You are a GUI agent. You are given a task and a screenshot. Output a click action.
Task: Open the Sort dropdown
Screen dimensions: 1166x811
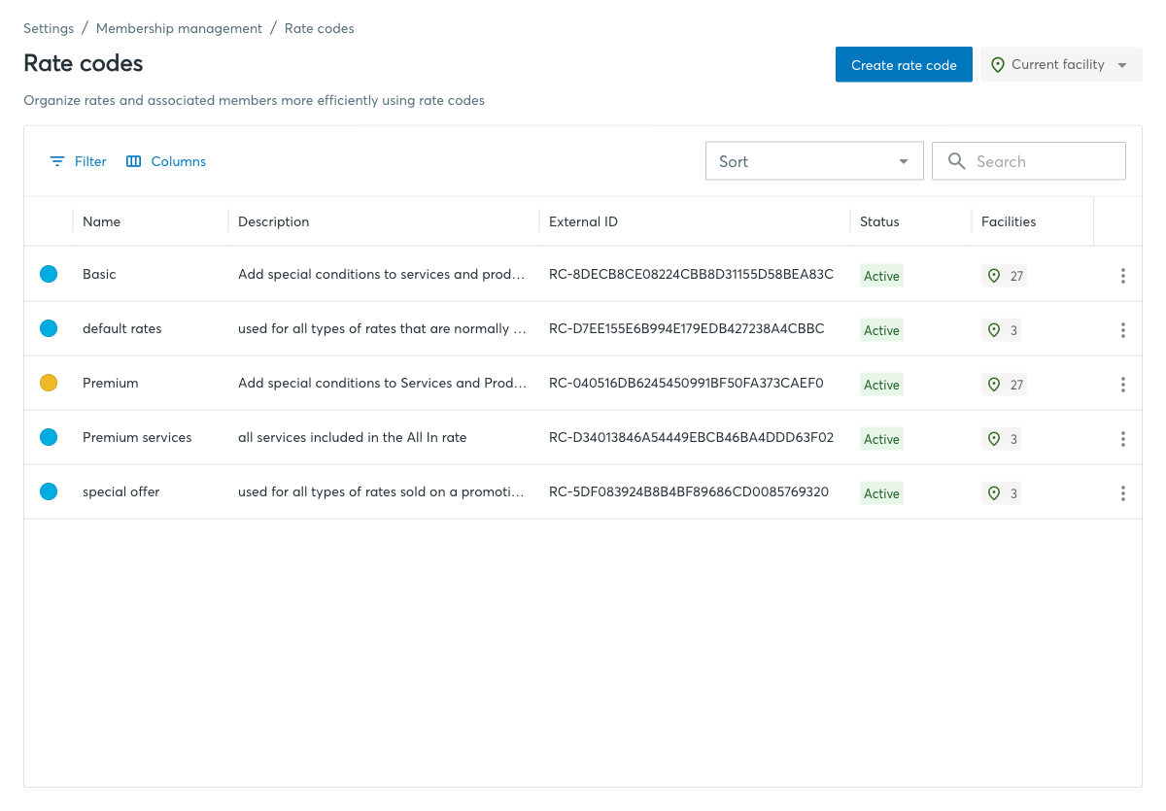[814, 161]
